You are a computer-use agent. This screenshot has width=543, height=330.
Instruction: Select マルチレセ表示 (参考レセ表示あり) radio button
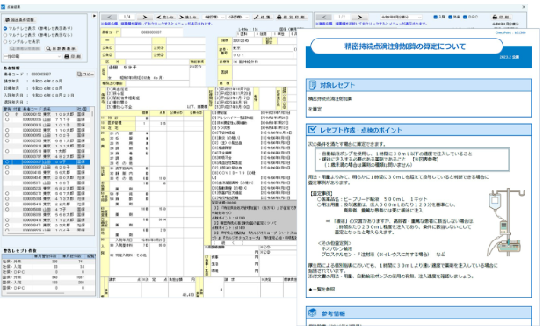[5, 28]
